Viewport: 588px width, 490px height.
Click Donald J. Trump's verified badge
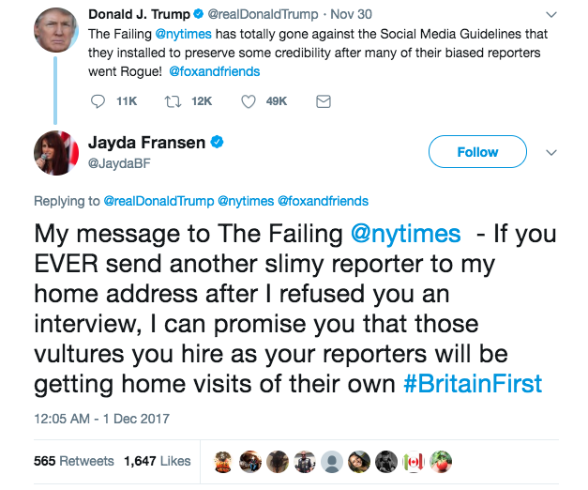[x=199, y=14]
